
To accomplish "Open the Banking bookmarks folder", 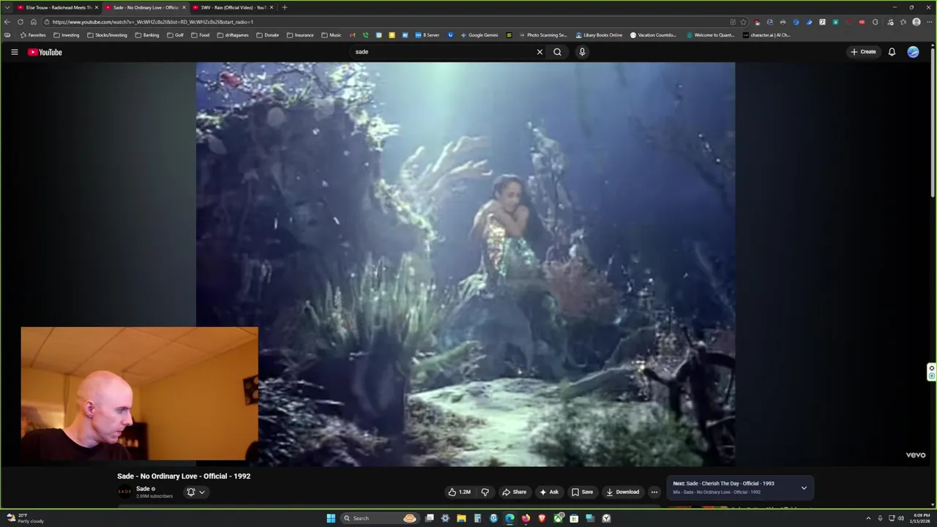I will click(x=147, y=35).
